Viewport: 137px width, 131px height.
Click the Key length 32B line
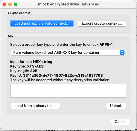click(x=24, y=71)
